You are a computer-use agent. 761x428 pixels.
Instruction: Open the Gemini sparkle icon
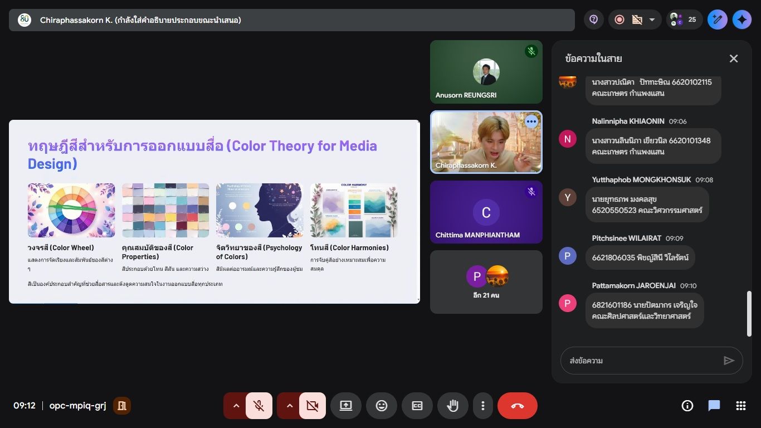click(742, 20)
